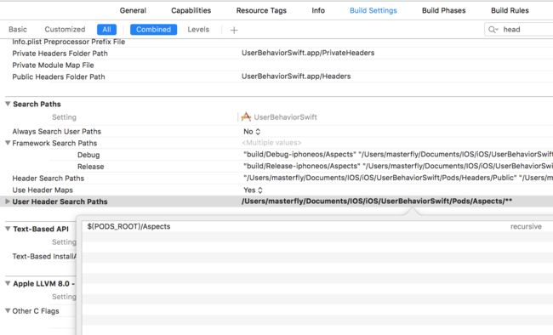Select the Customized filter button
Screen dimensions: 553x335
(x=65, y=29)
